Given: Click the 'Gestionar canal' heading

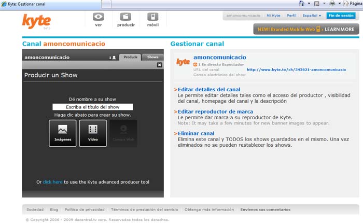Looking at the screenshot, I should pos(197,44).
